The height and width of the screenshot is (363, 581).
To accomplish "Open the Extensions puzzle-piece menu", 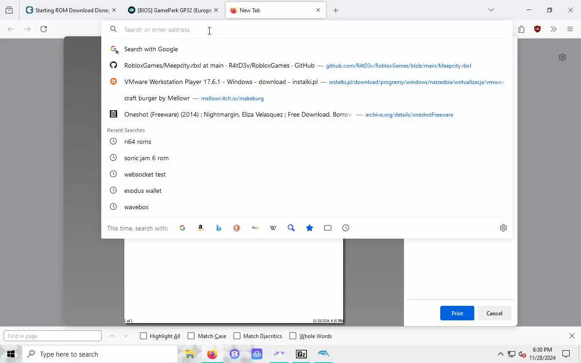I will (x=521, y=29).
